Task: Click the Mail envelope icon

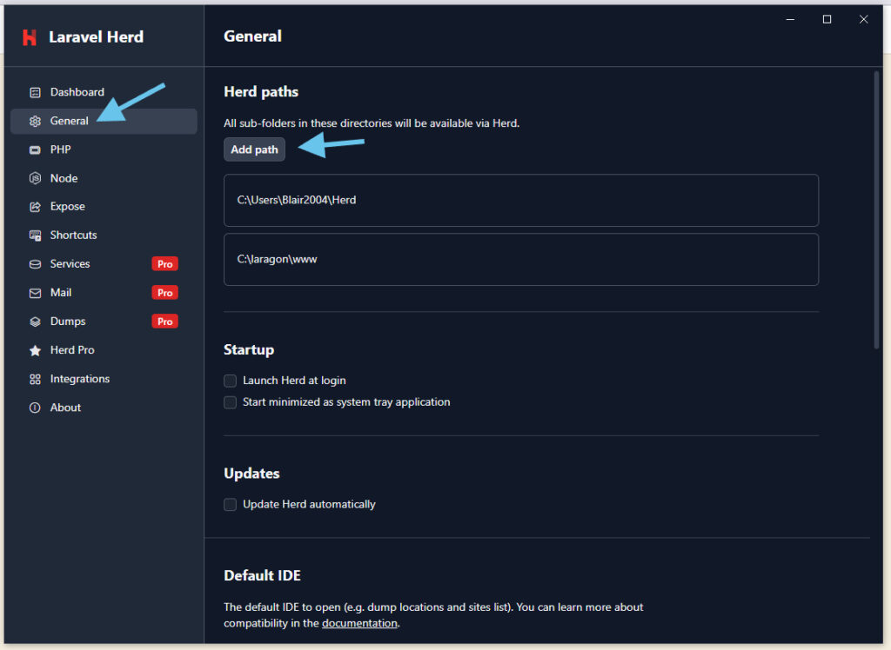Action: click(35, 293)
